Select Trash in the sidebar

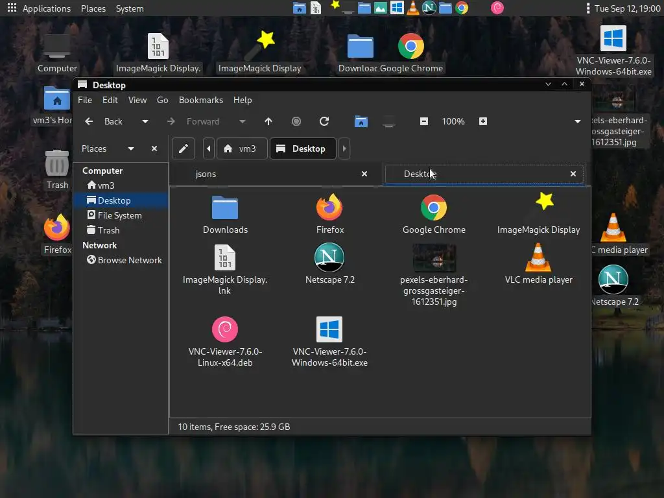121,230
